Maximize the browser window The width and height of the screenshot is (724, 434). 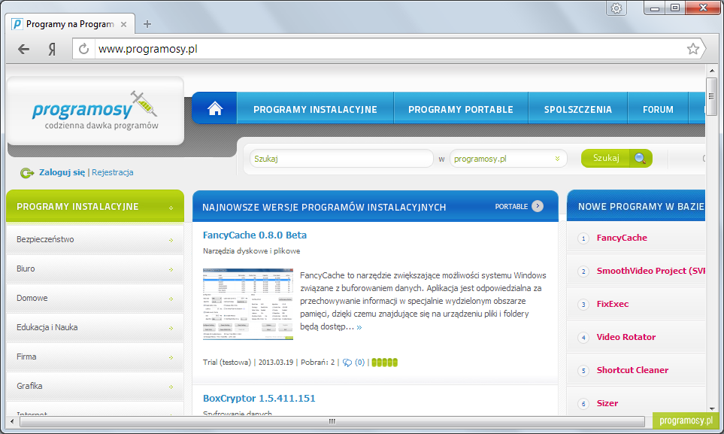674,8
